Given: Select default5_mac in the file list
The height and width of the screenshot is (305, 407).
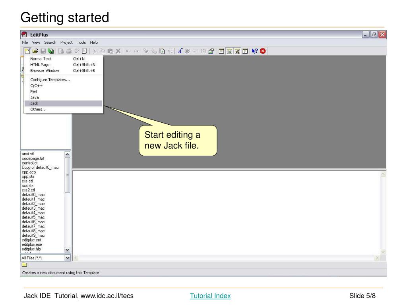Looking at the screenshot, I should pyautogui.click(x=33, y=217).
